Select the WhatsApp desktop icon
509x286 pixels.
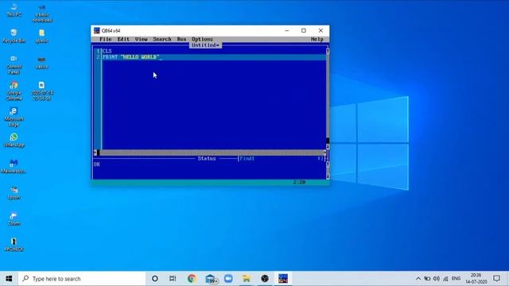(x=14, y=140)
